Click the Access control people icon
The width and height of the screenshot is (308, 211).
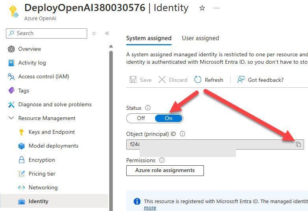(x=11, y=77)
